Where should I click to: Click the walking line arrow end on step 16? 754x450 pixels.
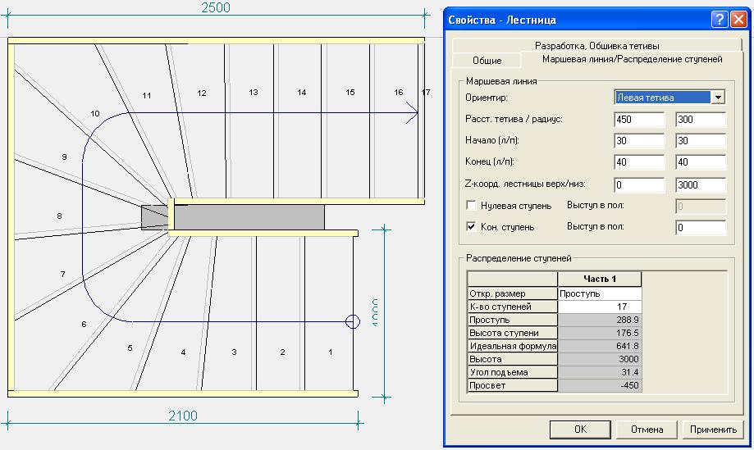pos(412,113)
